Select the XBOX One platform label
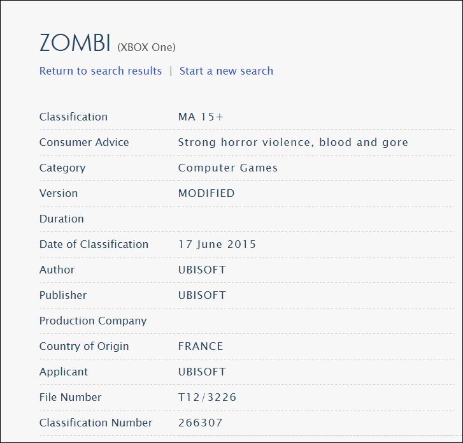Screen dimensions: 463x443 [146, 47]
